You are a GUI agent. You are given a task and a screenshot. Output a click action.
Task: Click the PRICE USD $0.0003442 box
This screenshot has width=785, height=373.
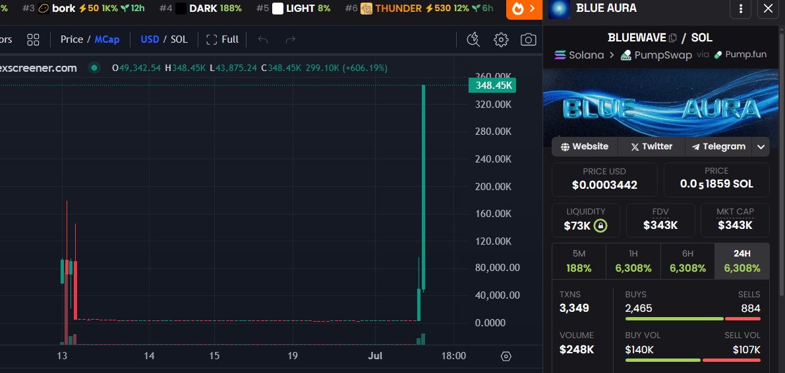(x=605, y=180)
